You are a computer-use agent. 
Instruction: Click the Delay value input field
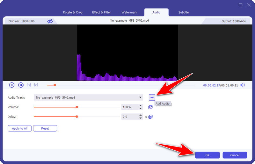tap(130, 117)
